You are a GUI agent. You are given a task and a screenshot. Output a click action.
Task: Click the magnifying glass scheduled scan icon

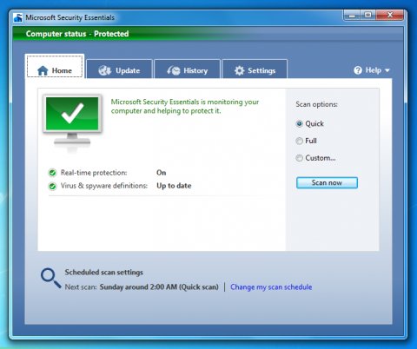coord(50,278)
